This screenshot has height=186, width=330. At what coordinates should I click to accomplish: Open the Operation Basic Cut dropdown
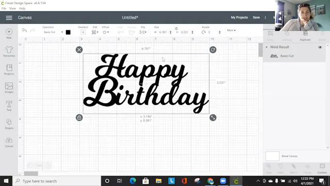click(53, 32)
